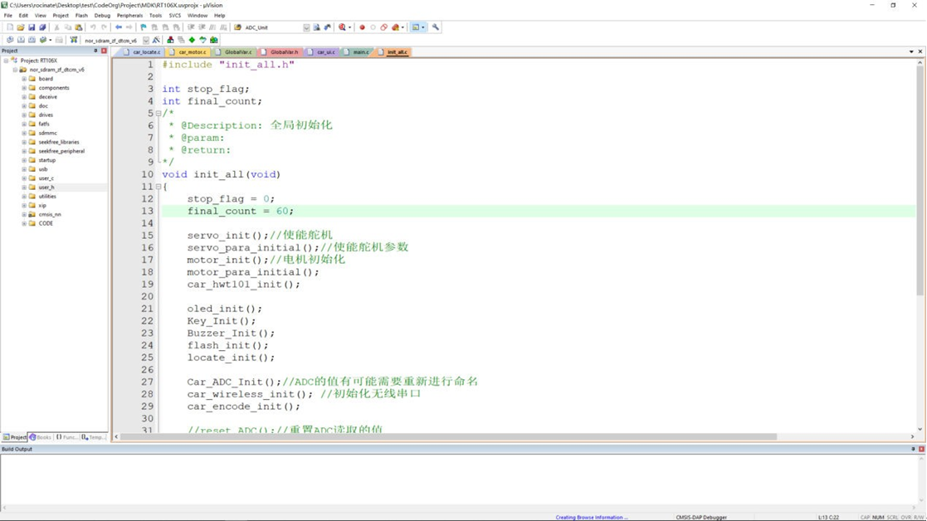Launch the Pack Installer
Viewport: 927px width, 521px height.
(x=214, y=40)
